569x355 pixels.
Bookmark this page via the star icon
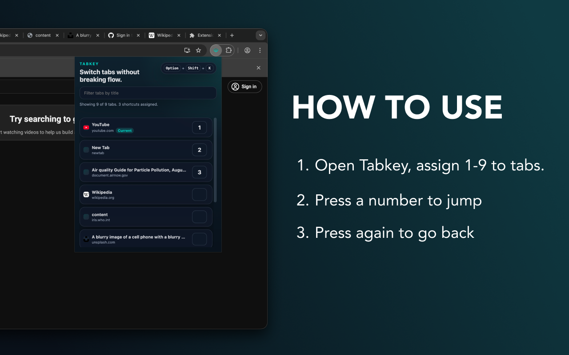pos(198,50)
